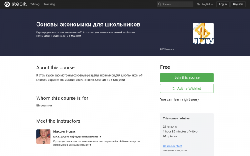Click the course title Основы экономики для школьников

[x=88, y=25]
